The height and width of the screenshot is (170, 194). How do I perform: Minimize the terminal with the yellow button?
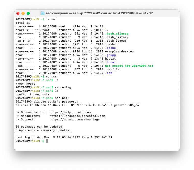pos(23,13)
